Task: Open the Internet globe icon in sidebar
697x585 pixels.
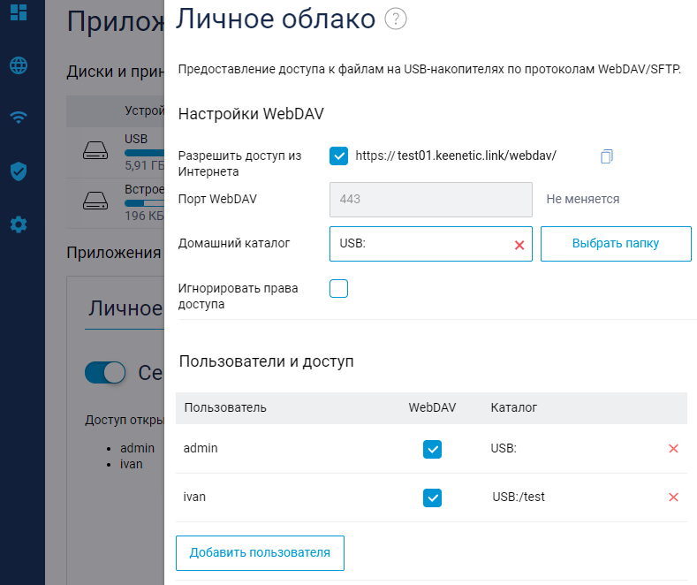Action: pos(19,65)
